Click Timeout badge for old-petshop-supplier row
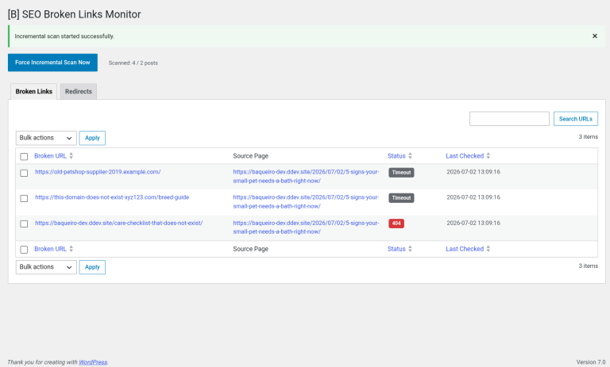The width and height of the screenshot is (610, 367). coord(401,173)
